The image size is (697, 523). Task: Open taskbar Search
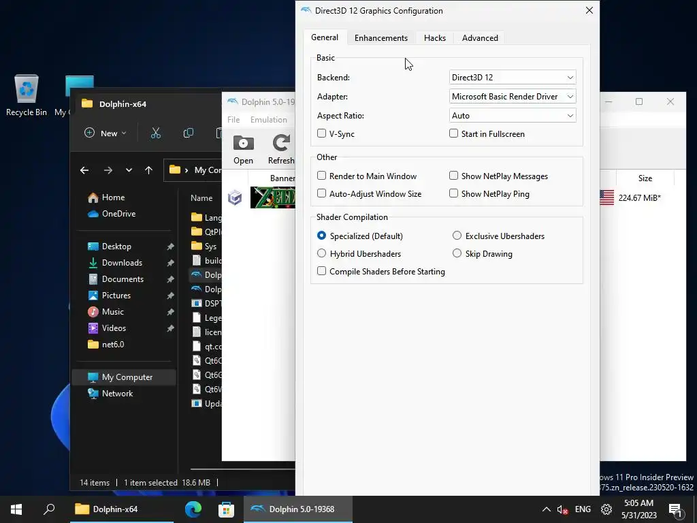pyautogui.click(x=49, y=509)
